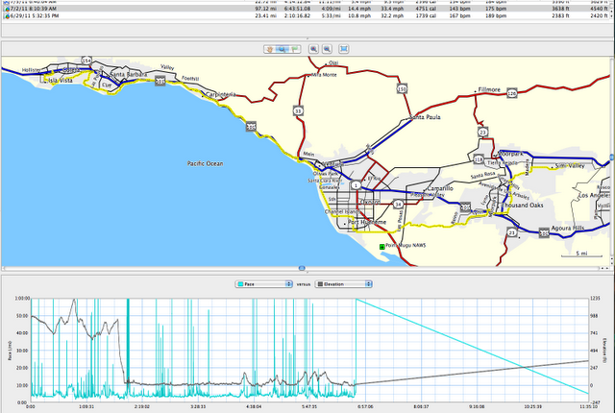Click the 1:09:31 time axis label
615x413 pixels.
point(86,406)
